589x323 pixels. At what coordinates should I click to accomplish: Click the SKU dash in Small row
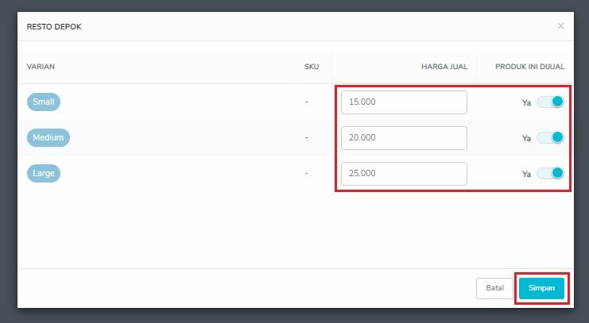307,102
